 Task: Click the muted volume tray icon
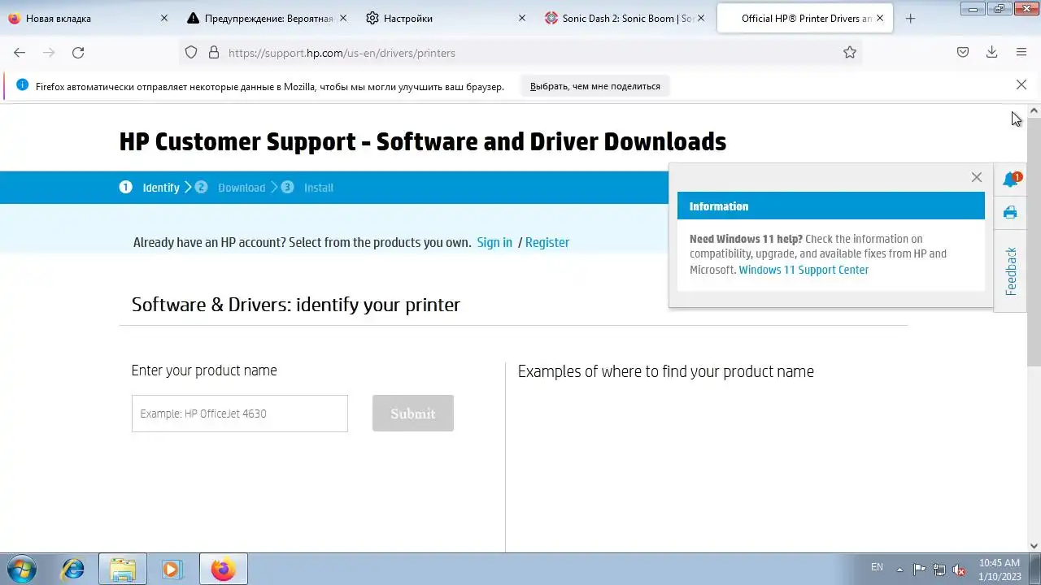[959, 569]
